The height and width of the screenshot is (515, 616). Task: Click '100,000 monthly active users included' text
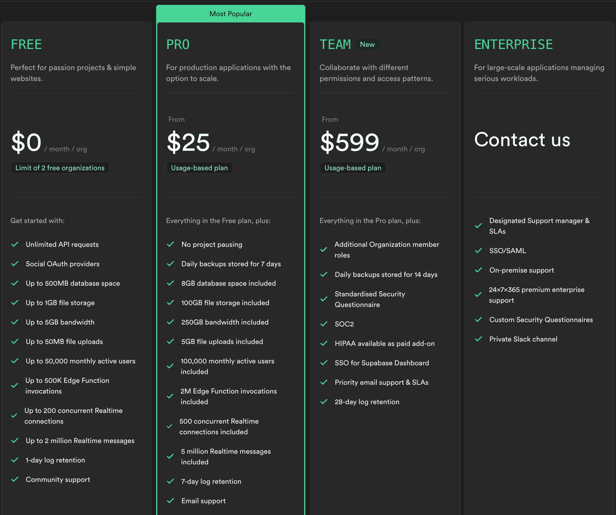tap(227, 366)
